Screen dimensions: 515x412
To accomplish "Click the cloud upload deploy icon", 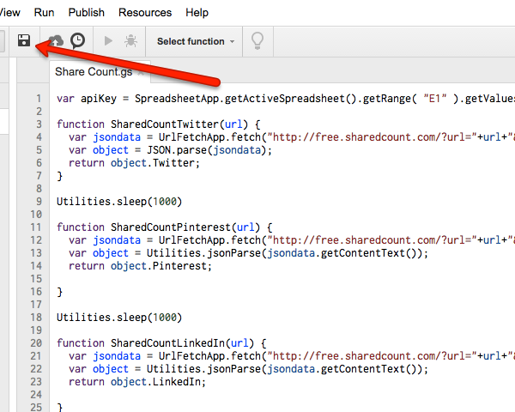I will pos(56,40).
